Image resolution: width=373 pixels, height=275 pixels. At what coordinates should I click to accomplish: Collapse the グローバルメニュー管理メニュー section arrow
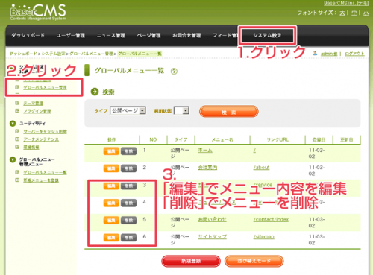(13, 159)
